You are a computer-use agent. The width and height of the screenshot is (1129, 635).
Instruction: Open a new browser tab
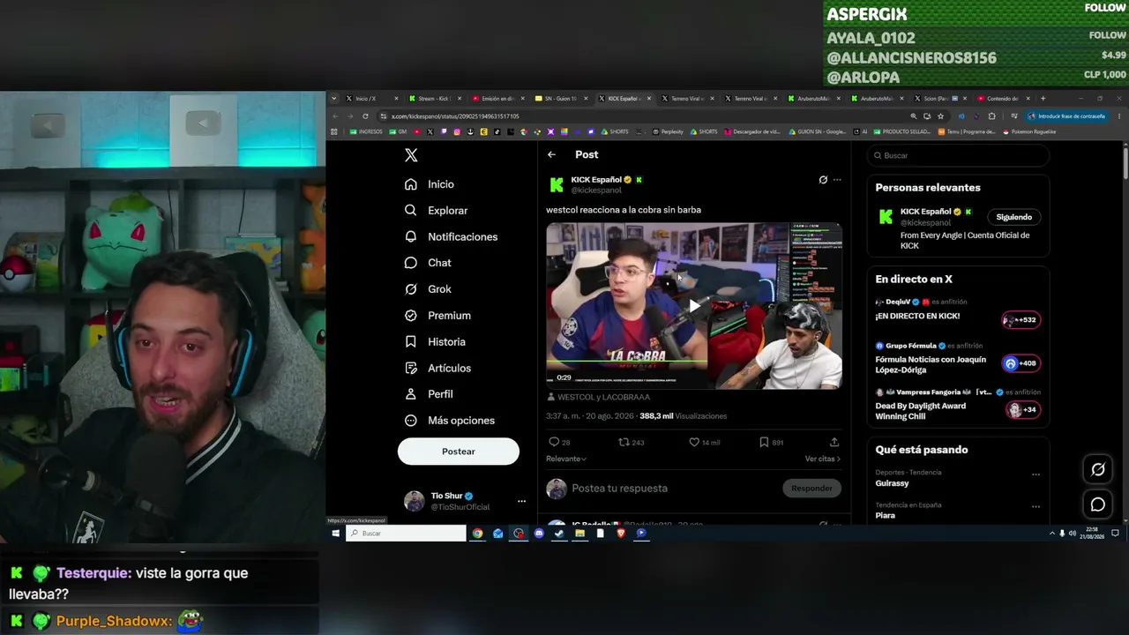coord(1043,99)
